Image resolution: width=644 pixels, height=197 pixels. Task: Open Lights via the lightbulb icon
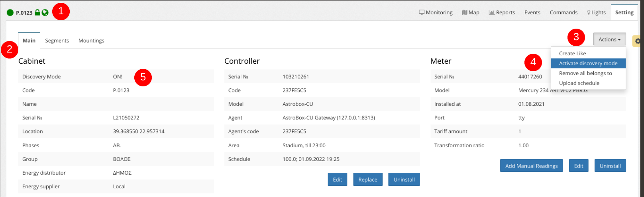tap(589, 12)
